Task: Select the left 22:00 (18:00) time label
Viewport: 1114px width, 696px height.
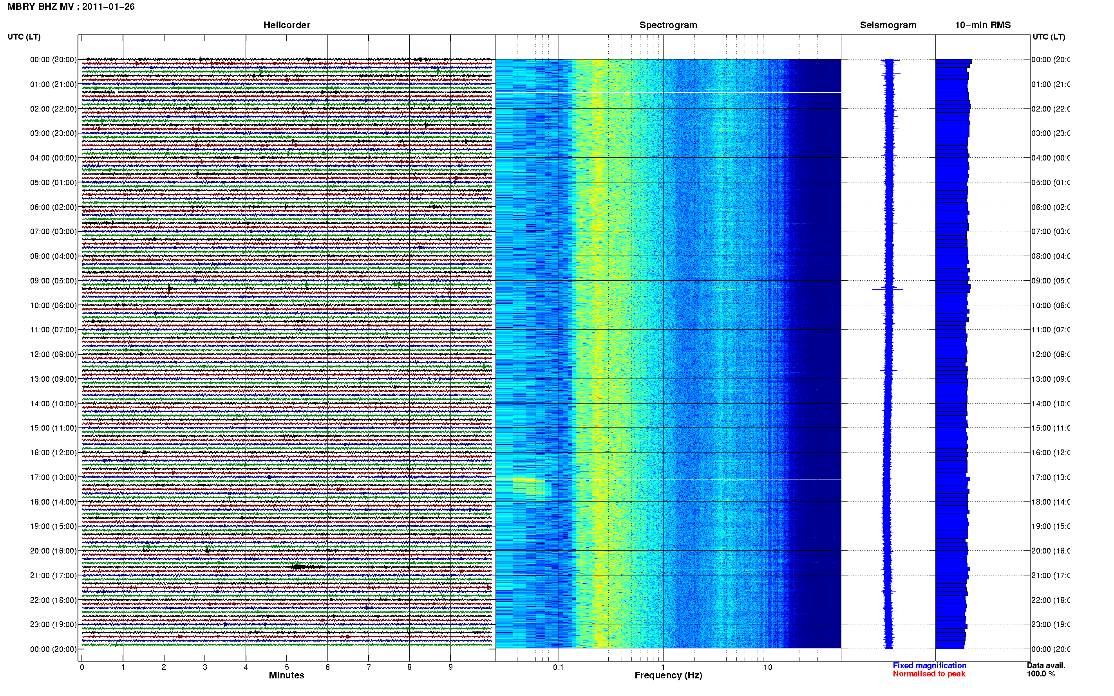Action: pyautogui.click(x=53, y=600)
